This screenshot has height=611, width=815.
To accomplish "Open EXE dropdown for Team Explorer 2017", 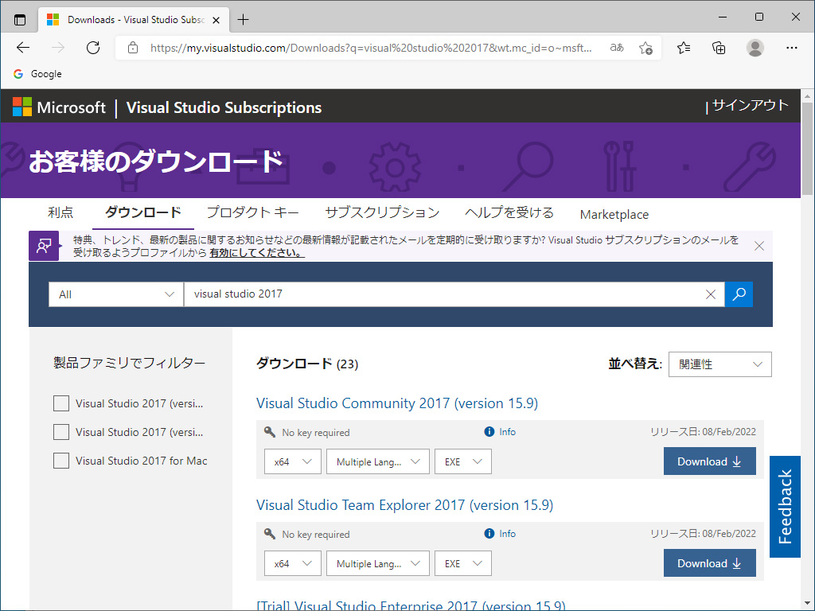I will coord(462,563).
